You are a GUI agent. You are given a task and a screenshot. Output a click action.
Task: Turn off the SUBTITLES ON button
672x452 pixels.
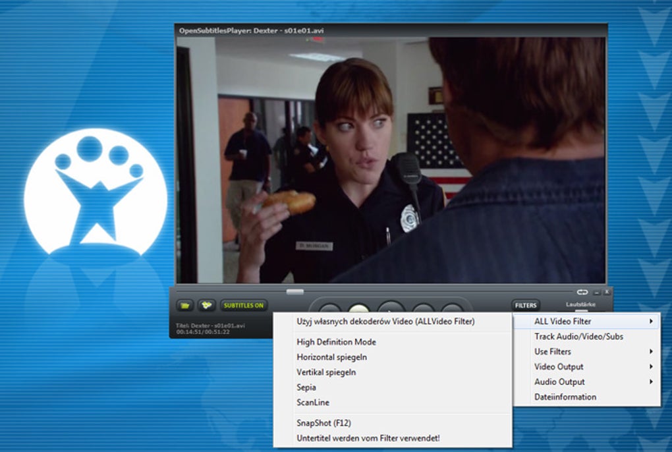243,306
